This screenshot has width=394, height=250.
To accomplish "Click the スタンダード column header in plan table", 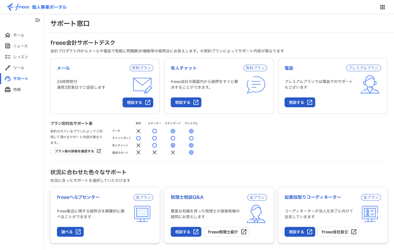I will point(173,123).
